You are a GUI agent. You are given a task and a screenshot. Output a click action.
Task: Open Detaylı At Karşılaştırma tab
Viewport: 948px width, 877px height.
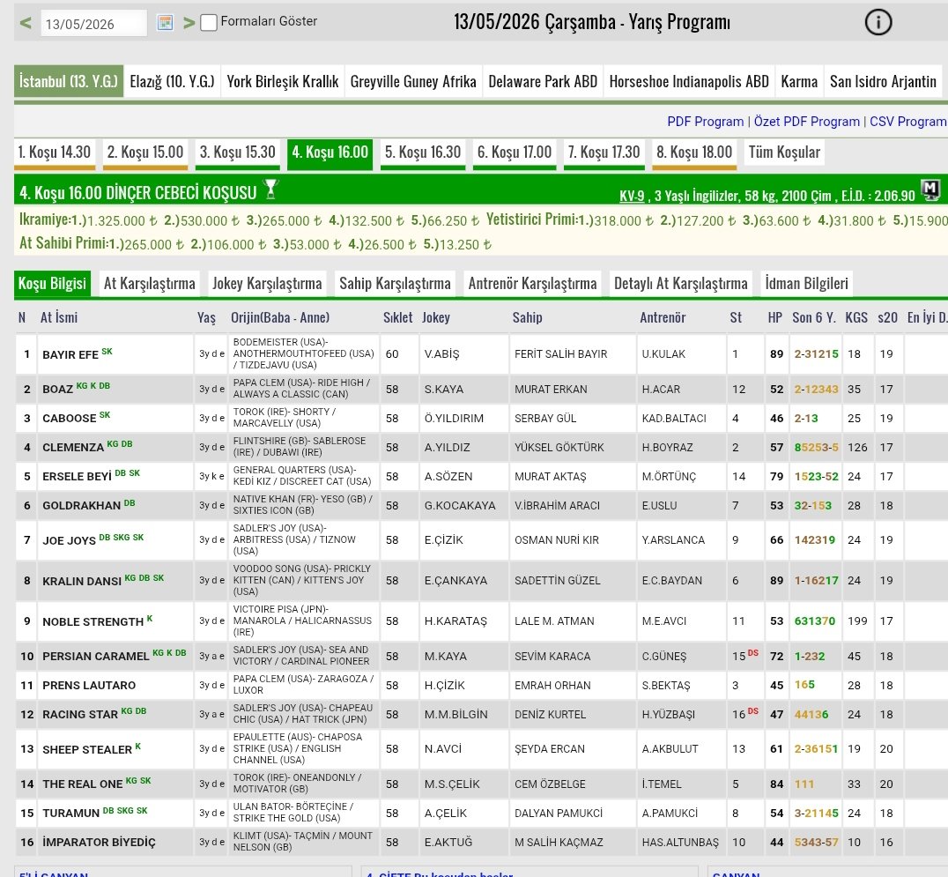681,284
